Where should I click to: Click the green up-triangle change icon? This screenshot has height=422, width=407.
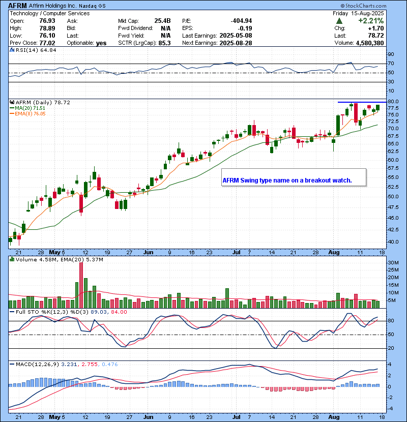[x=339, y=21]
